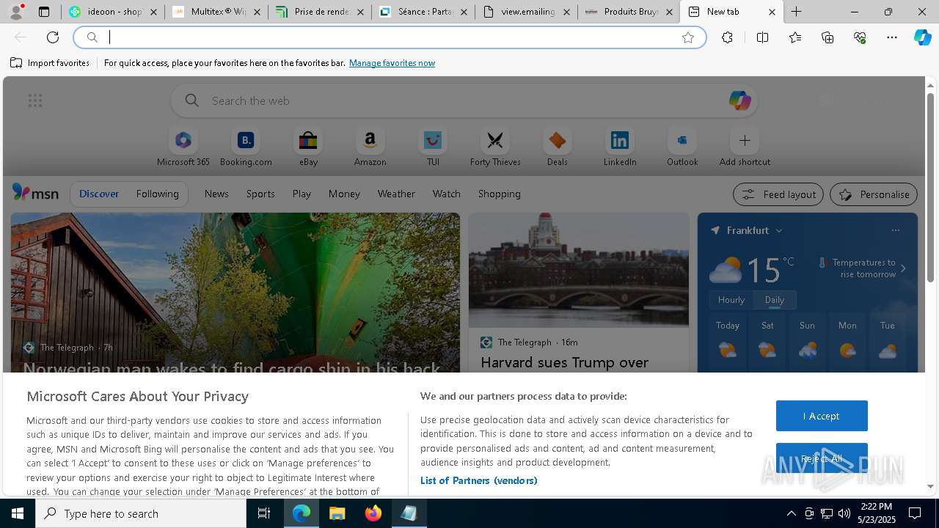Screen dimensions: 939x528
Task: Open the Extensions puzzle icon
Action: coord(727,37)
